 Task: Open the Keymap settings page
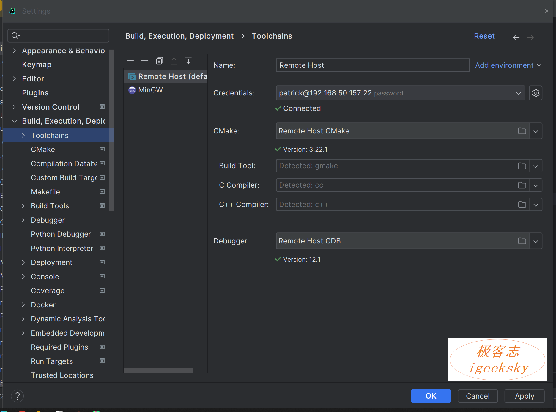37,65
